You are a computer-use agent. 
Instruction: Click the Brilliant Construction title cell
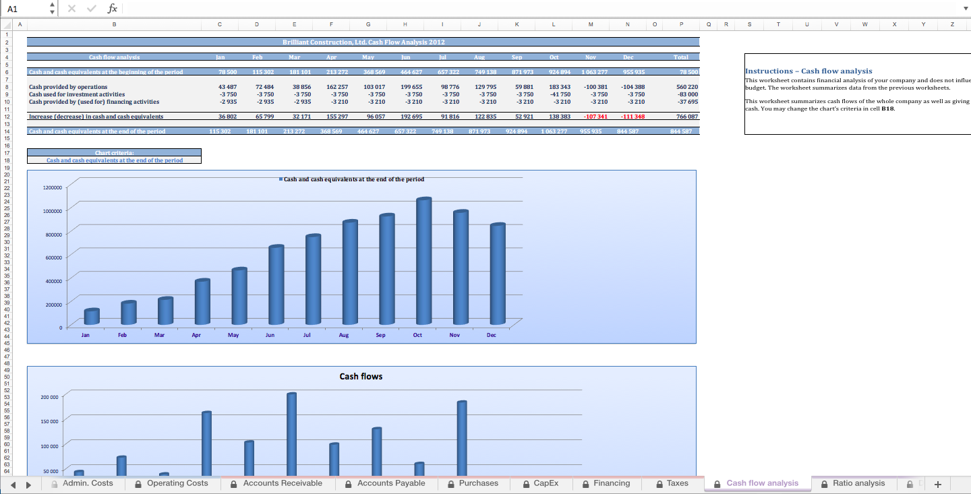click(363, 42)
